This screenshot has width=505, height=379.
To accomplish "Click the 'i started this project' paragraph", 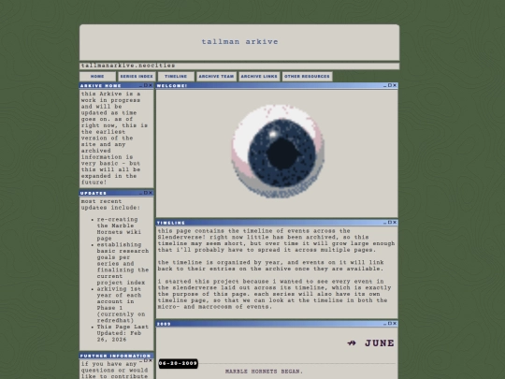I will (274, 294).
